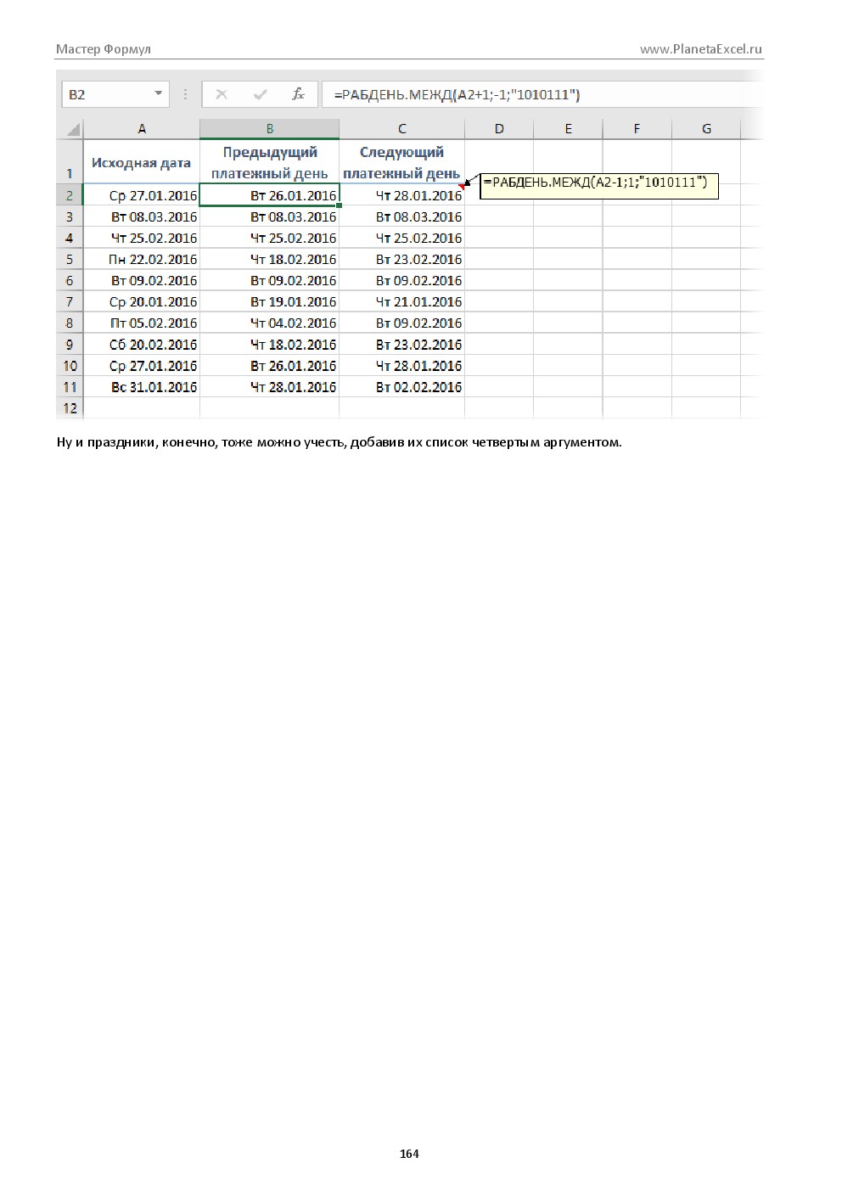Select cell A9 'Сб 20.02.2016'
This screenshot has height=1191, width=842.
click(142, 344)
